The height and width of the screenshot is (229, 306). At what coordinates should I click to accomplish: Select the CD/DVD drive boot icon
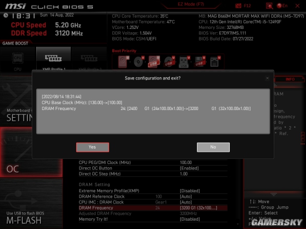click(x=139, y=62)
